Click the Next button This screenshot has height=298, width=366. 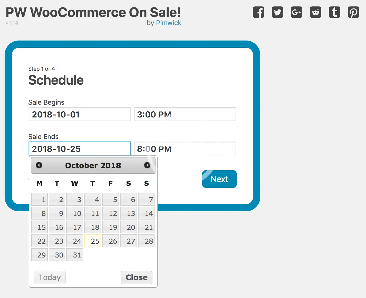click(219, 179)
